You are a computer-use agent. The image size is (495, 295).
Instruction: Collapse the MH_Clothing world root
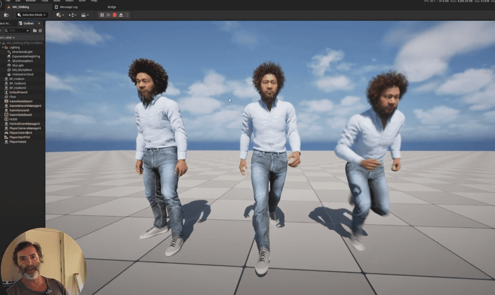[x=1, y=43]
